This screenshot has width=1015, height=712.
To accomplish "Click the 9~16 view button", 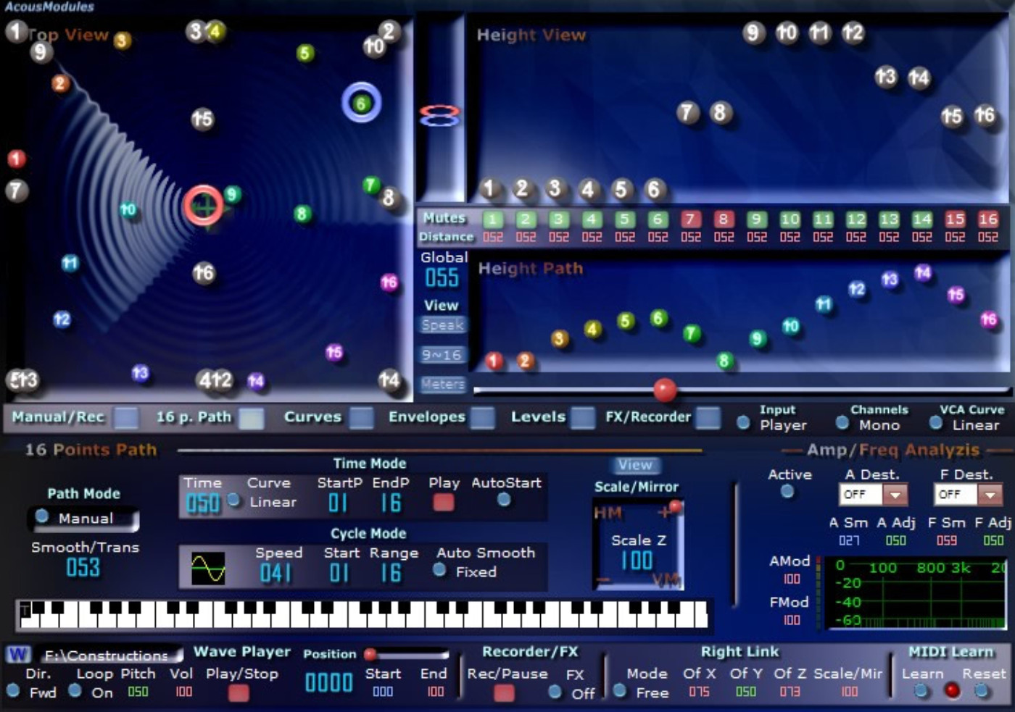I will click(442, 355).
